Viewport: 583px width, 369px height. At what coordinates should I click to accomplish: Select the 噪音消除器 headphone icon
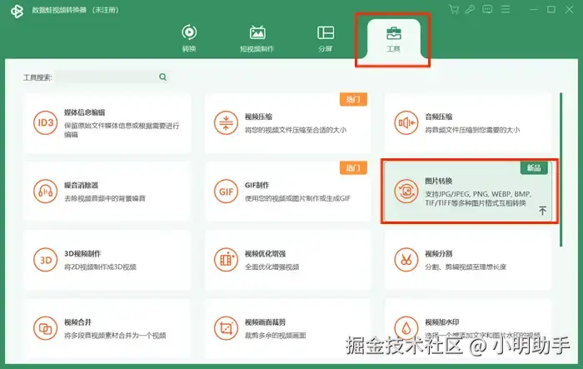(45, 192)
